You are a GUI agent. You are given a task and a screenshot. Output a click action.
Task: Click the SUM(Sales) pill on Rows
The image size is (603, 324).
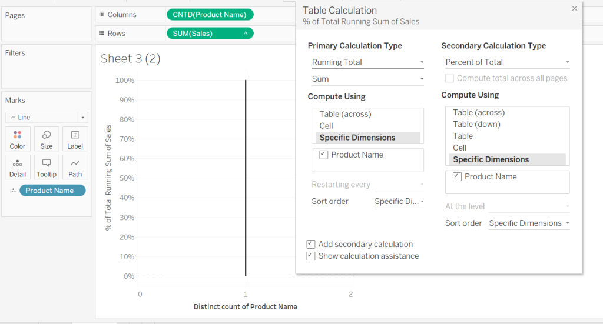point(210,34)
